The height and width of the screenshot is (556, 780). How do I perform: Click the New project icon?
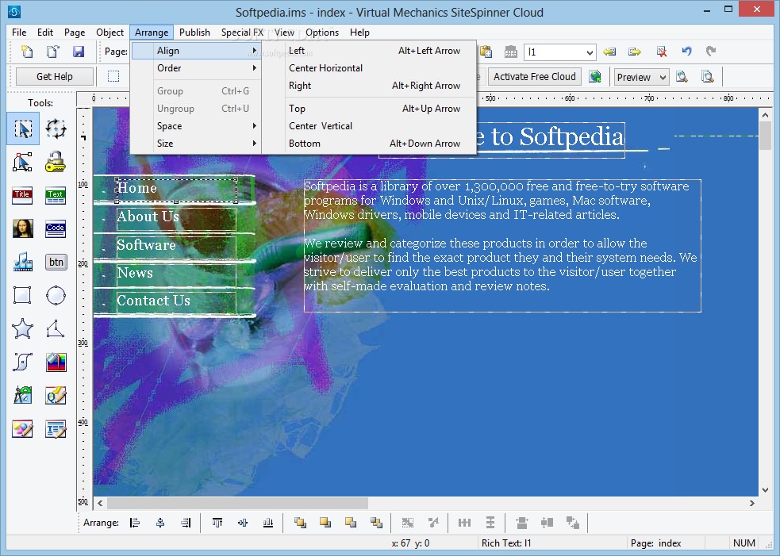click(27, 52)
